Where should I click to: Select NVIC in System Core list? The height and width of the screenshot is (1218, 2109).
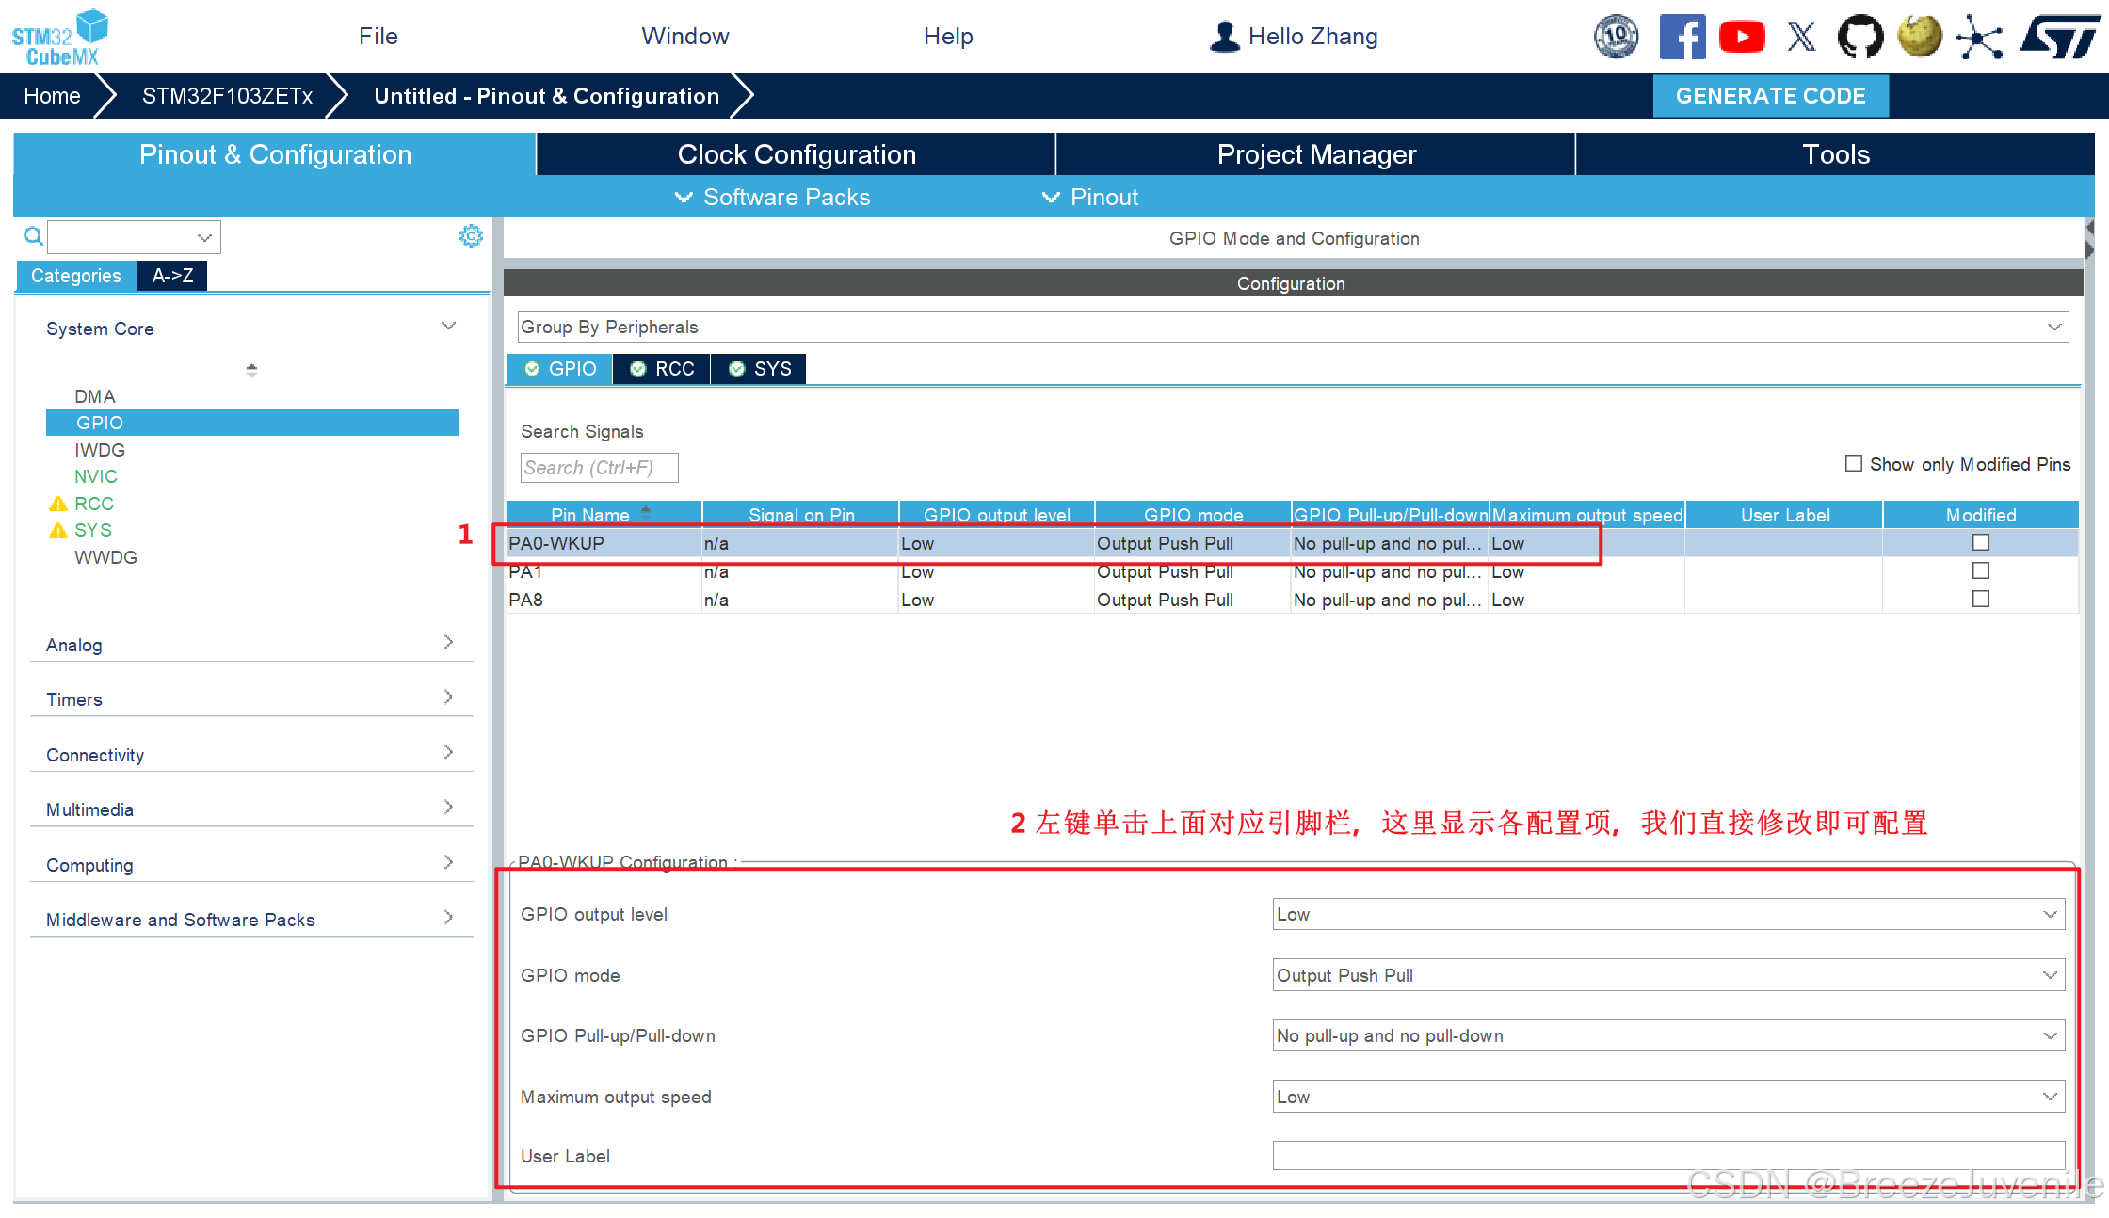click(96, 476)
